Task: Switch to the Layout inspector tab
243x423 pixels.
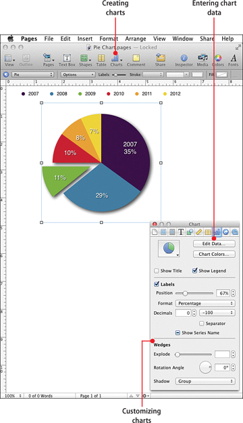Action: [163, 231]
